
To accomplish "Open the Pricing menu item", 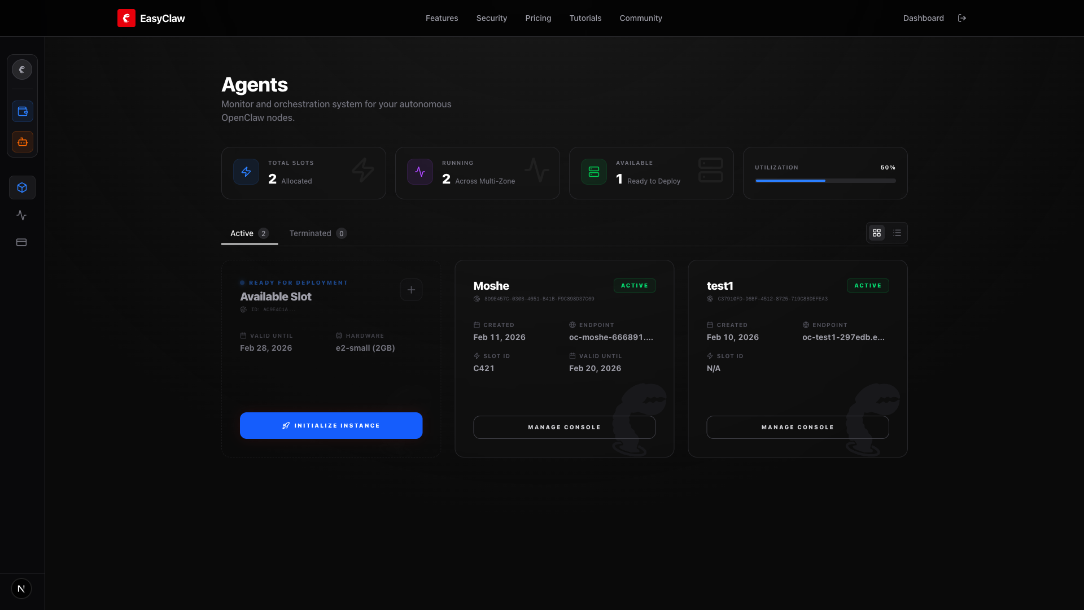I will 538,18.
